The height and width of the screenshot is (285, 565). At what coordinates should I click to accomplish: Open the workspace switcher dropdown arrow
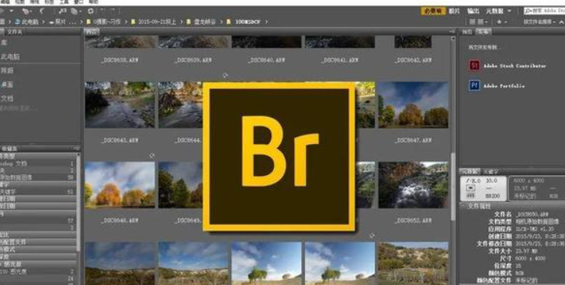coord(509,11)
